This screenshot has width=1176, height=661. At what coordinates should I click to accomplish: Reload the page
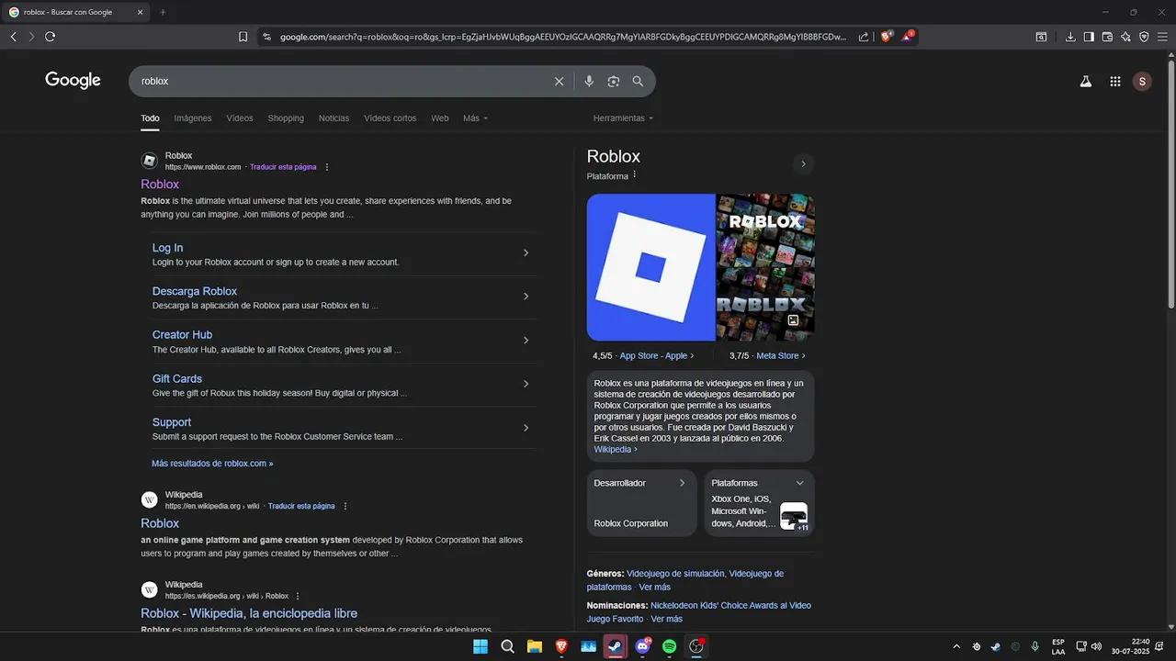[51, 37]
